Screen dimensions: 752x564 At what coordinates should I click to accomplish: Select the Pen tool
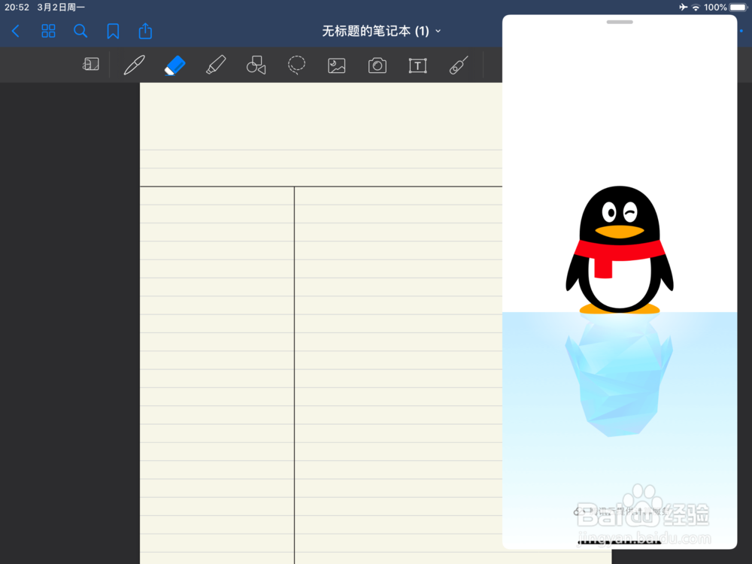[135, 65]
